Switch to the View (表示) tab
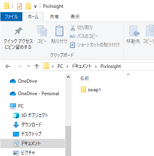 [75, 17]
